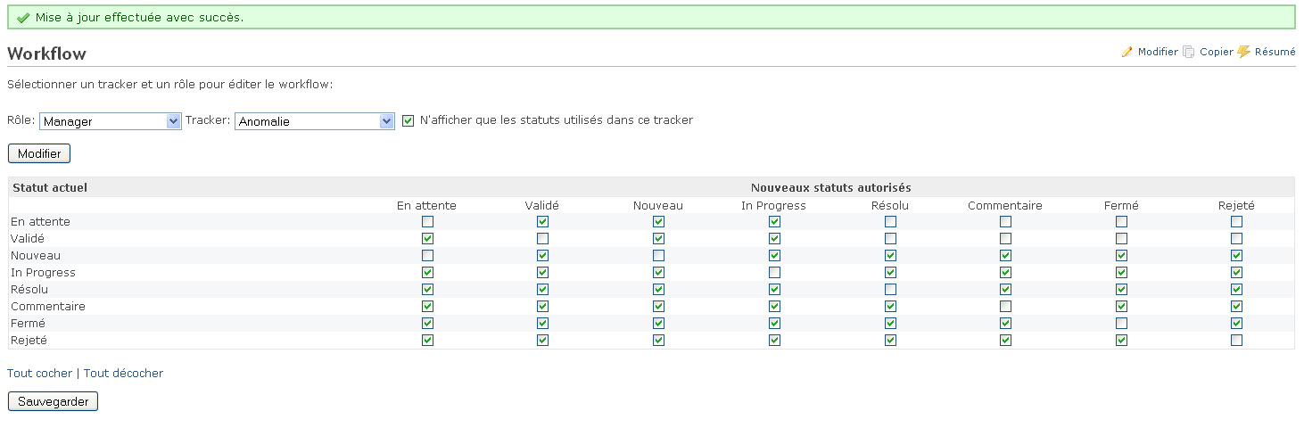Uncheck Nouveau row Rejeté column checkbox
1304x428 pixels.
[x=1236, y=255]
